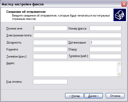Focus the Номер факса text box
Screen dimensions: 128x102
tap(105, 28)
